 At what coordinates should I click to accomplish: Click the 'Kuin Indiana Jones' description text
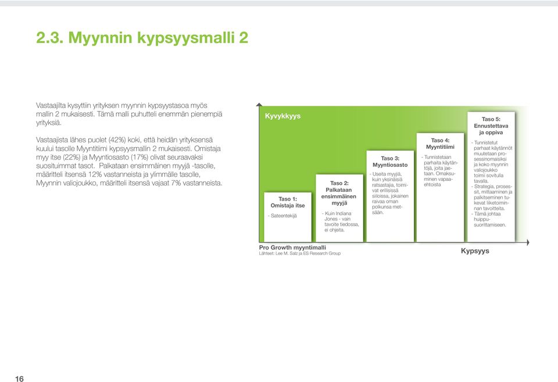pos(341,222)
